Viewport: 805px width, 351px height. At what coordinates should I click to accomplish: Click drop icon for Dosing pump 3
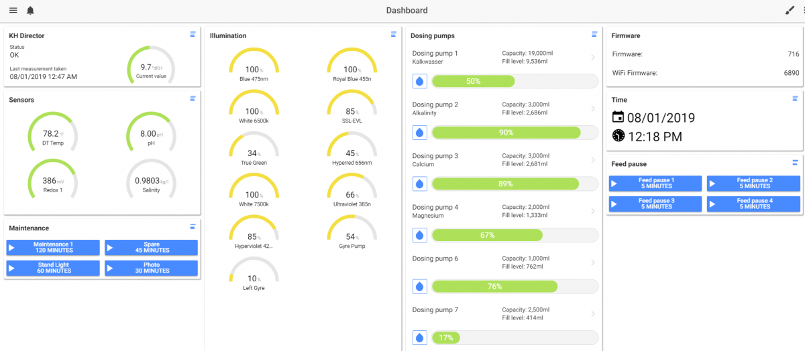point(420,184)
